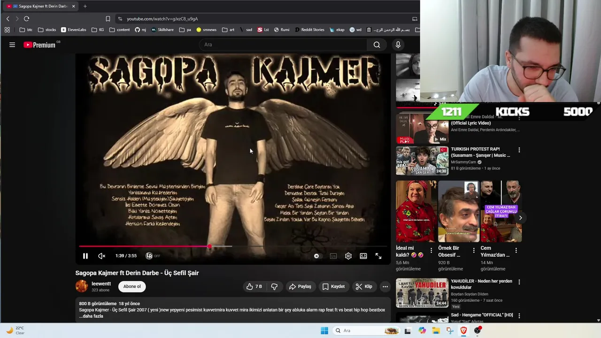
Task: Focus the YouTube 'Ara' search field
Action: pyautogui.click(x=283, y=45)
